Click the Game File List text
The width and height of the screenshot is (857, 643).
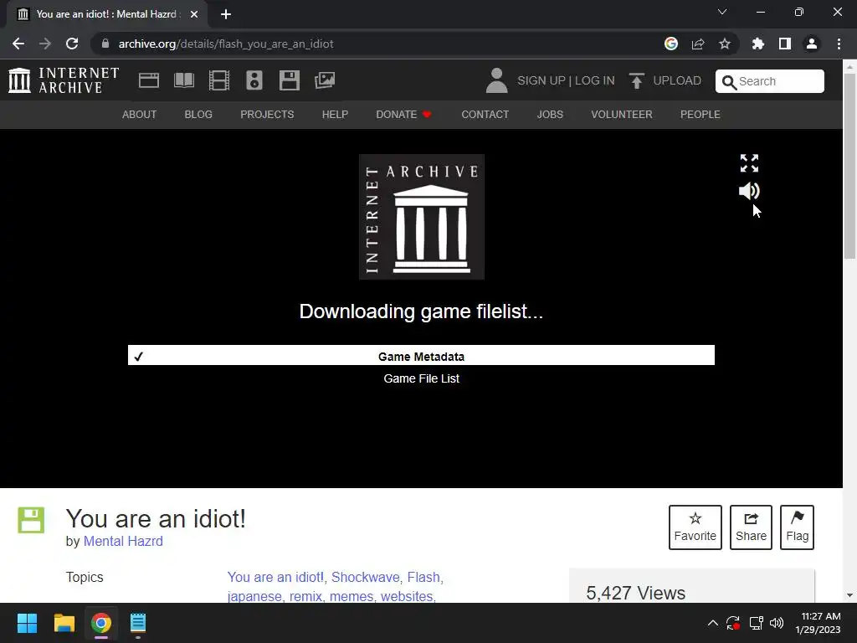pos(422,378)
